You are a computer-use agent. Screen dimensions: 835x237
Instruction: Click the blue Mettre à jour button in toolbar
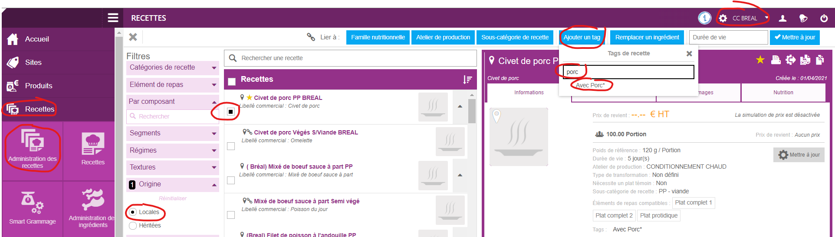[x=795, y=37]
